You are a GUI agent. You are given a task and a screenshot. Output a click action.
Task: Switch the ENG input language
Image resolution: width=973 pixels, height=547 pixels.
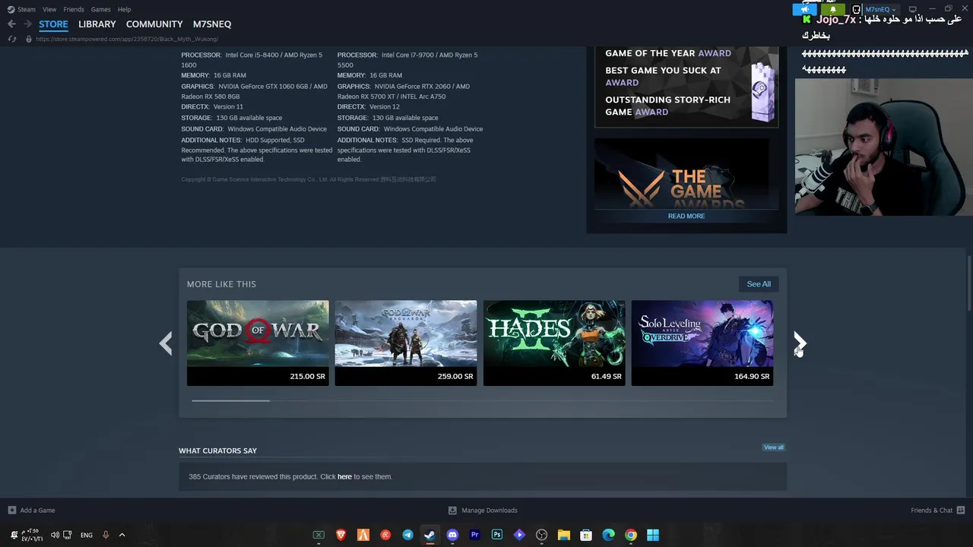pos(87,535)
